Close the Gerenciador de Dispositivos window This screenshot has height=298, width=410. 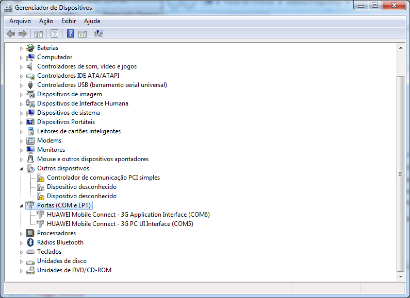[394, 5]
